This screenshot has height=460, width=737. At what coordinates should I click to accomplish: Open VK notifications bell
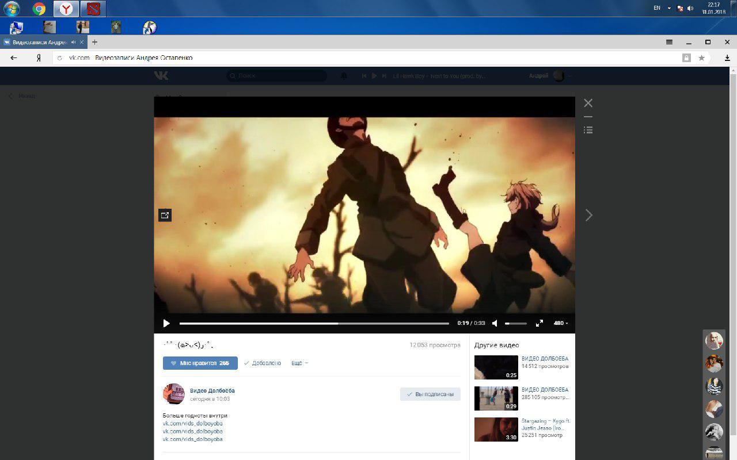coord(344,76)
